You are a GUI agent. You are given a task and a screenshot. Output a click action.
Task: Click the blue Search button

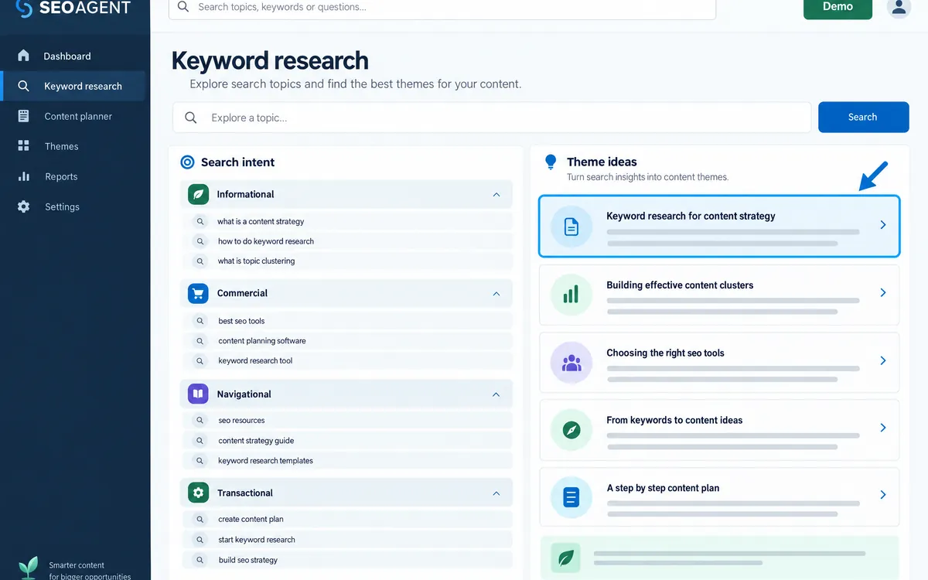(x=863, y=117)
